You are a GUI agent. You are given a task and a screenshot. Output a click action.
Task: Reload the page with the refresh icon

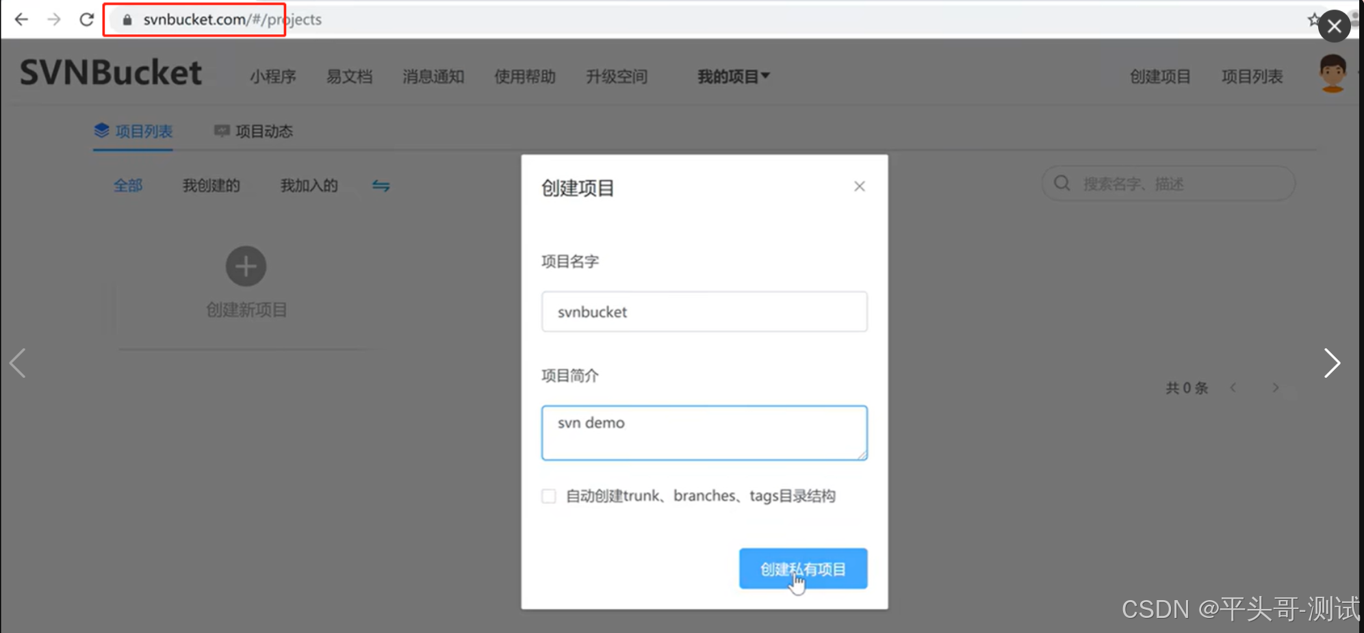click(x=86, y=19)
